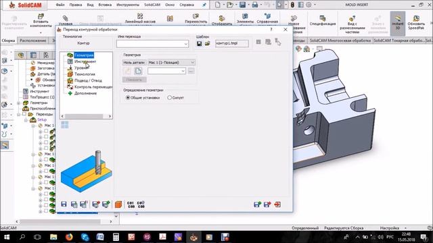Select ТехПроцесс (1) in CAM tree

(x=42, y=97)
